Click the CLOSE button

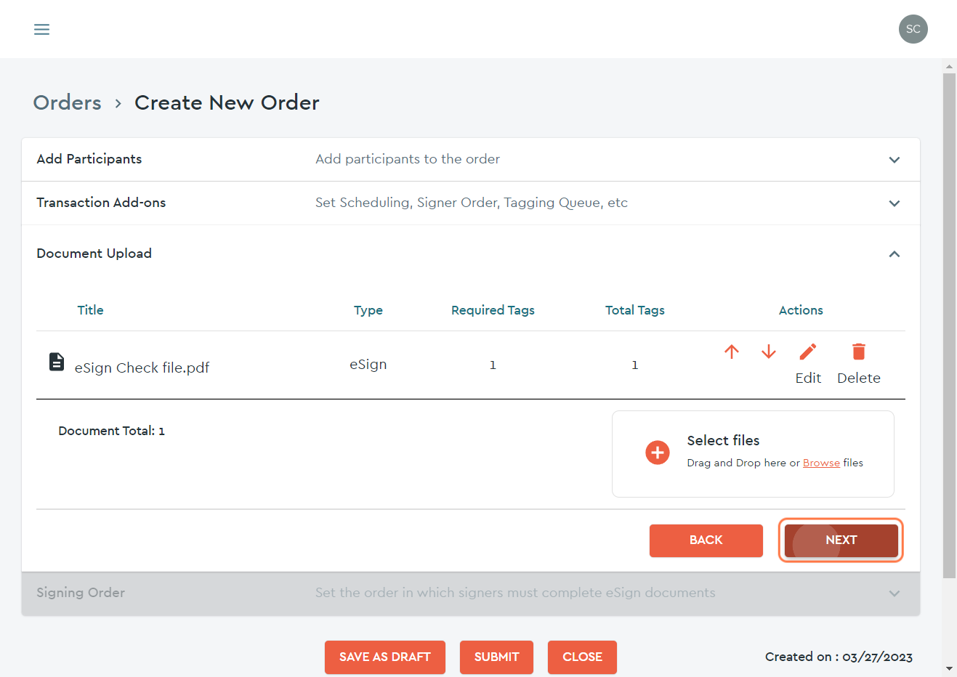582,657
